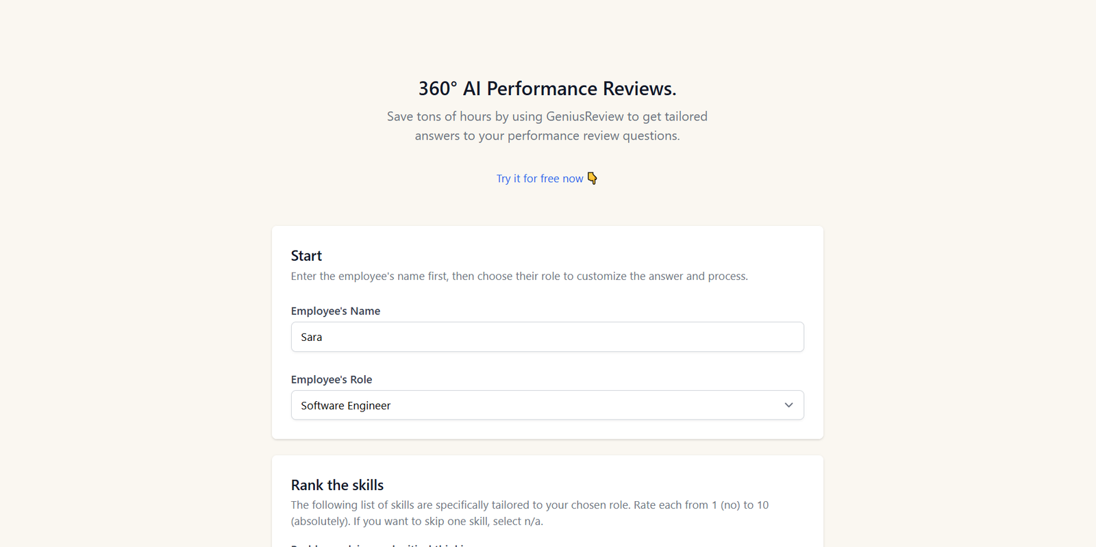Click the word 'GeniusReview' in the subtitle

(x=584, y=116)
